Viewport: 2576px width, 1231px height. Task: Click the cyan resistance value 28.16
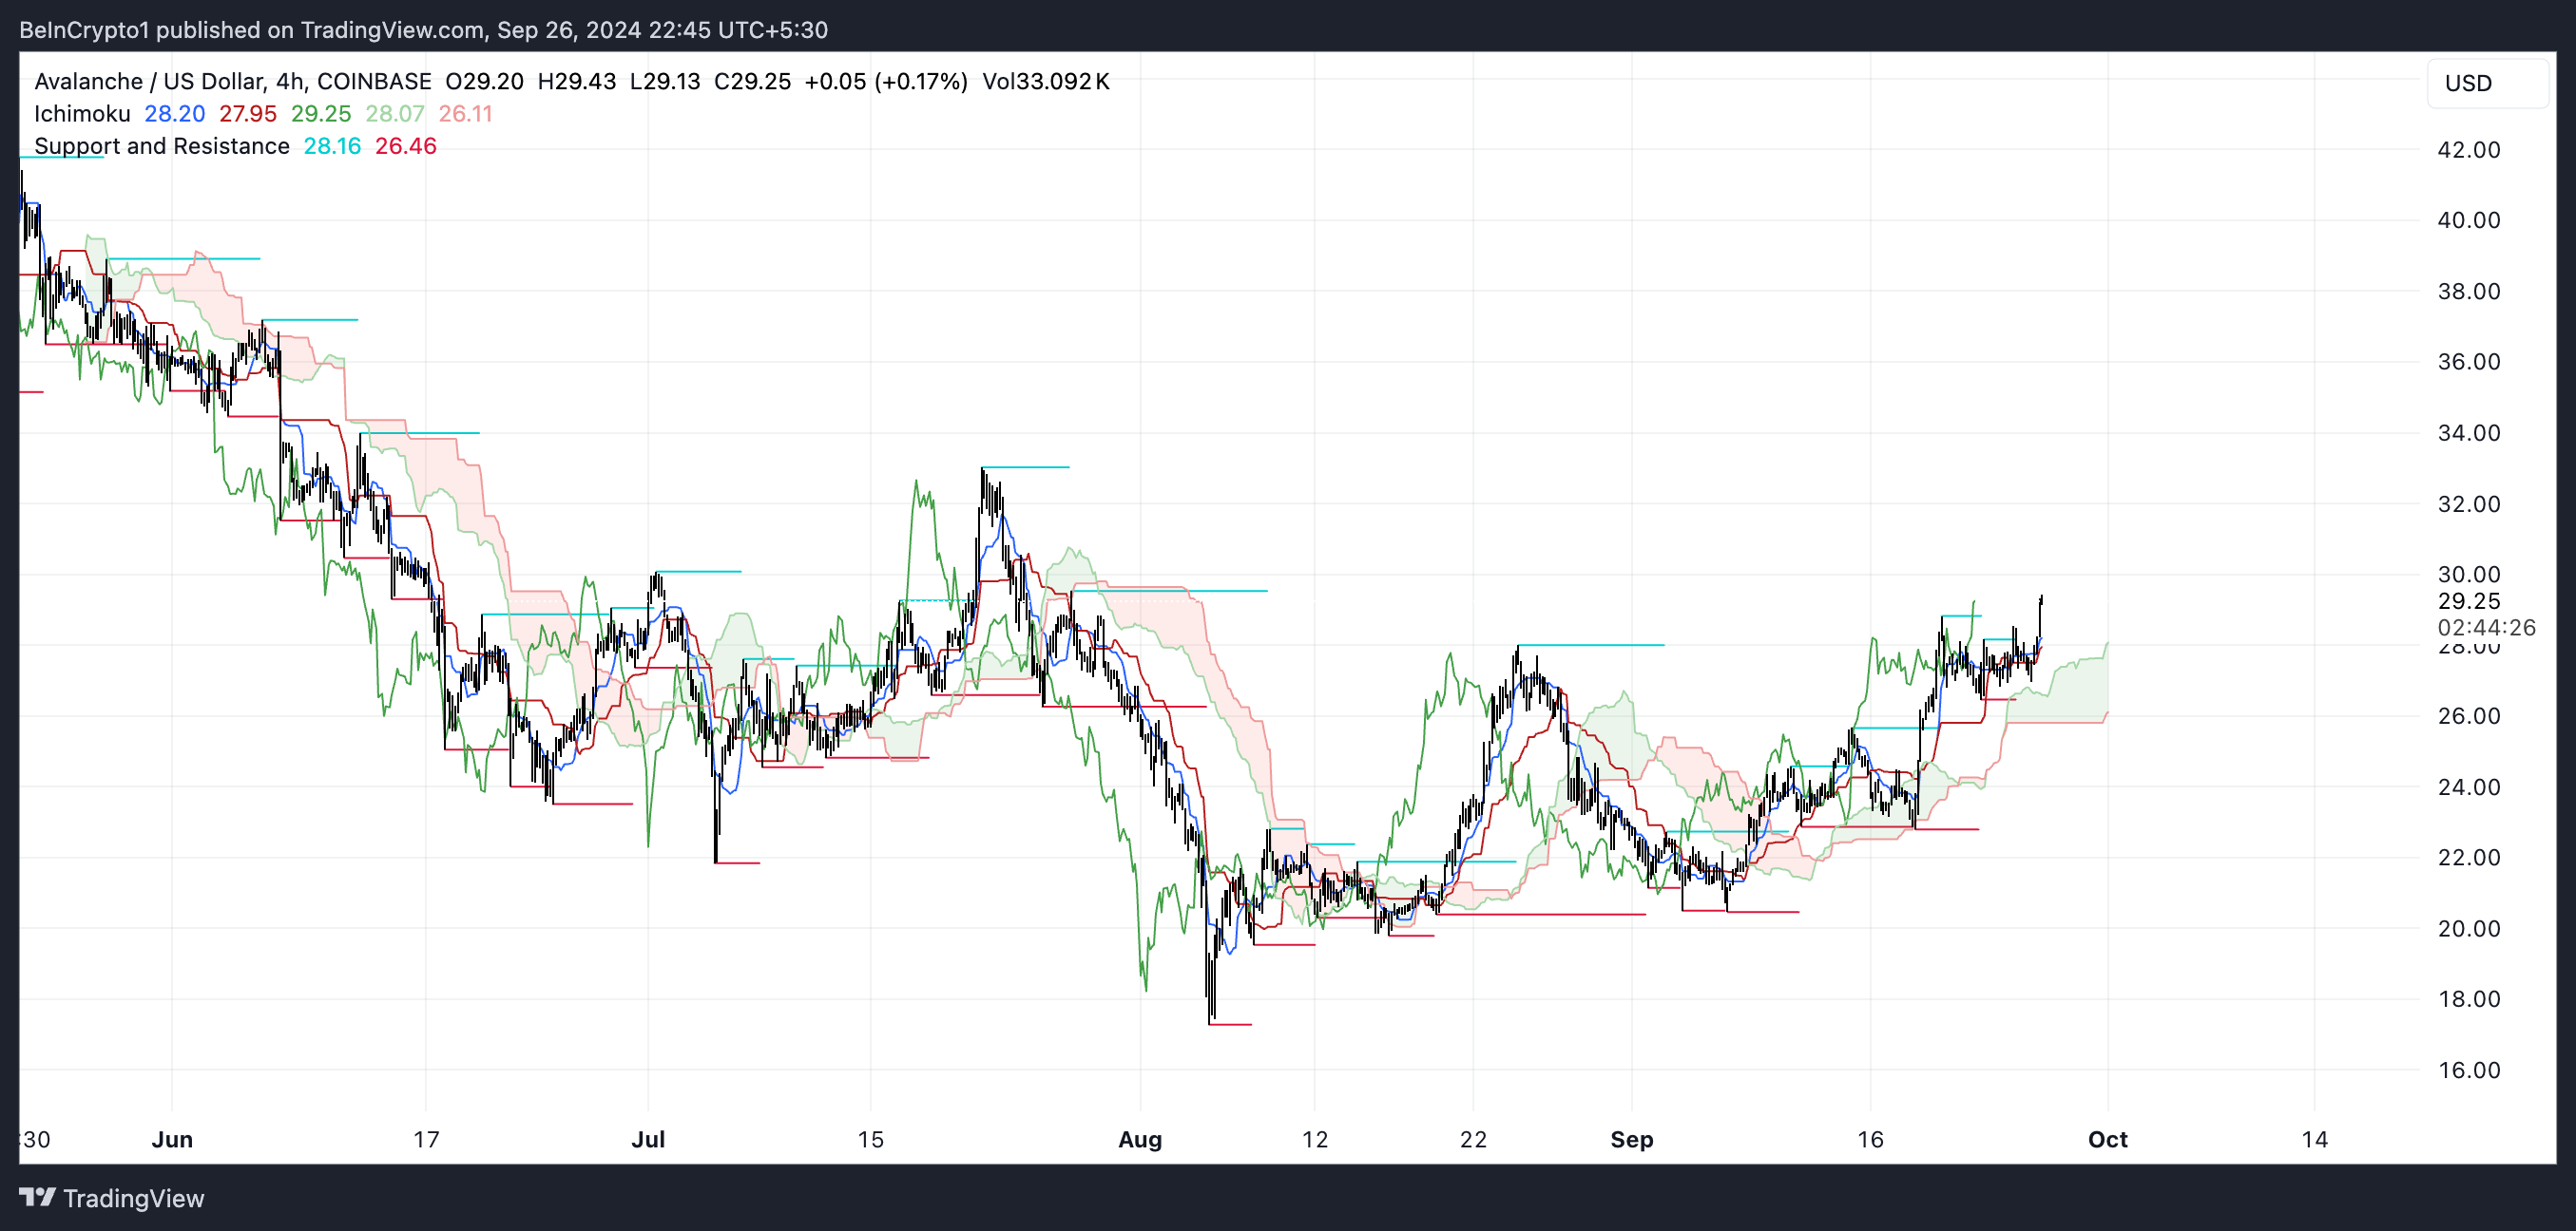(x=331, y=146)
